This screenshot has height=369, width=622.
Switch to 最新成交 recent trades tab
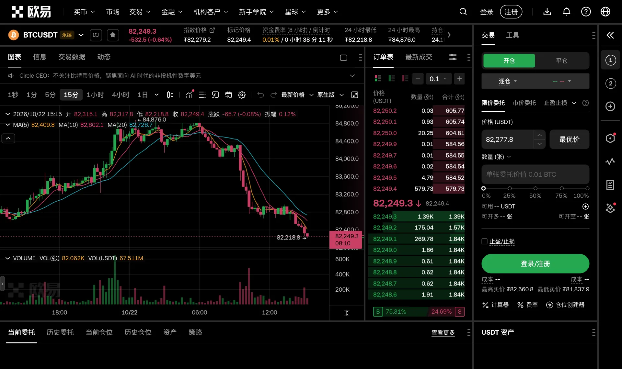tap(419, 57)
